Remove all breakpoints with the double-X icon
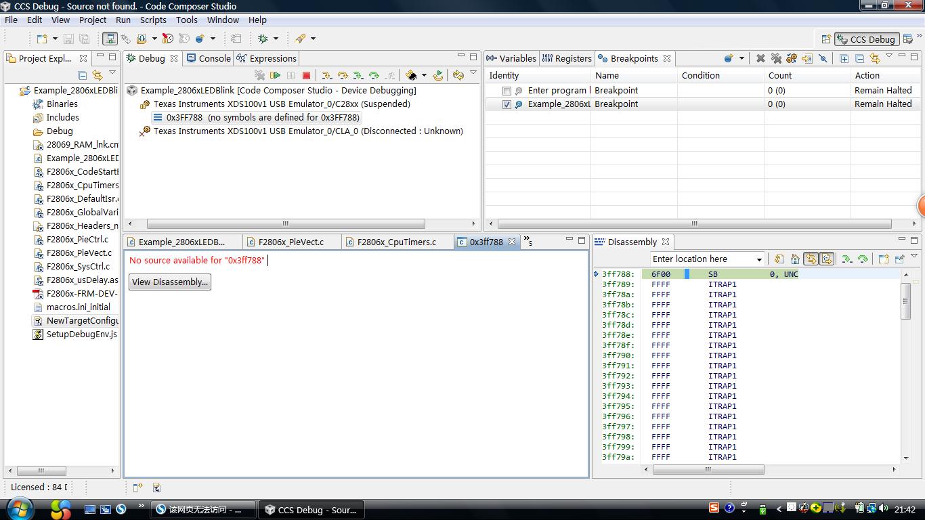The image size is (925, 520). 776,58
